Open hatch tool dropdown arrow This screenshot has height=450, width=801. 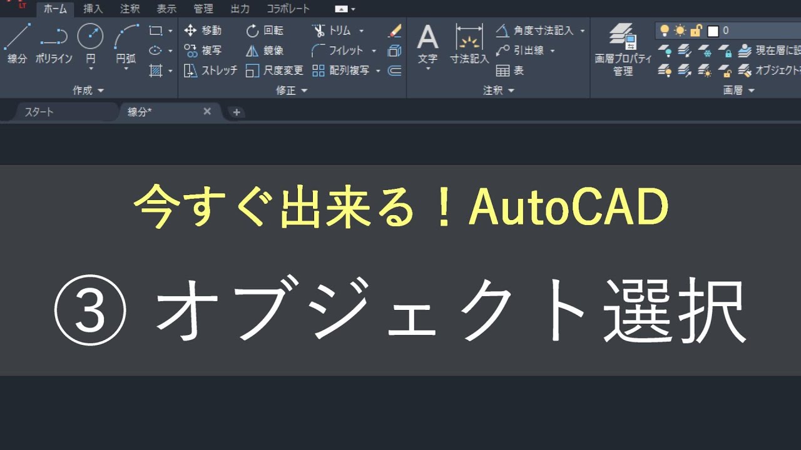coord(170,71)
